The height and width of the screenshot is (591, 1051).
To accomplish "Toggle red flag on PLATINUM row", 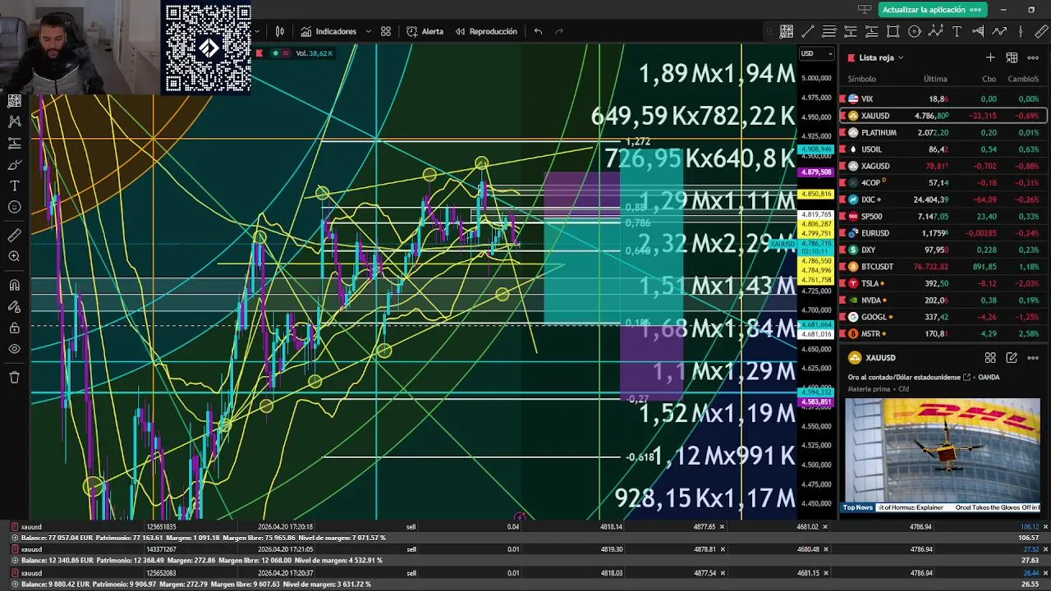I will tap(843, 132).
